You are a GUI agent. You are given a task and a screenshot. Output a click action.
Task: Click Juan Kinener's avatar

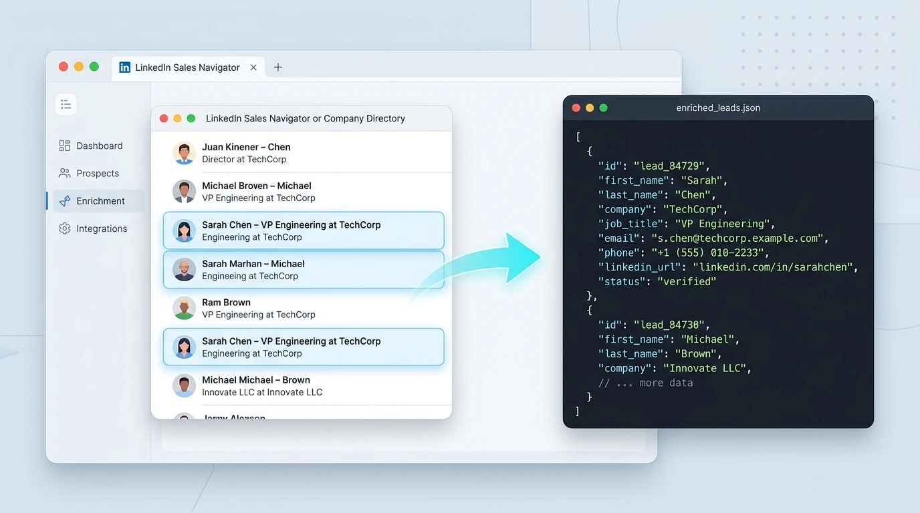click(184, 153)
